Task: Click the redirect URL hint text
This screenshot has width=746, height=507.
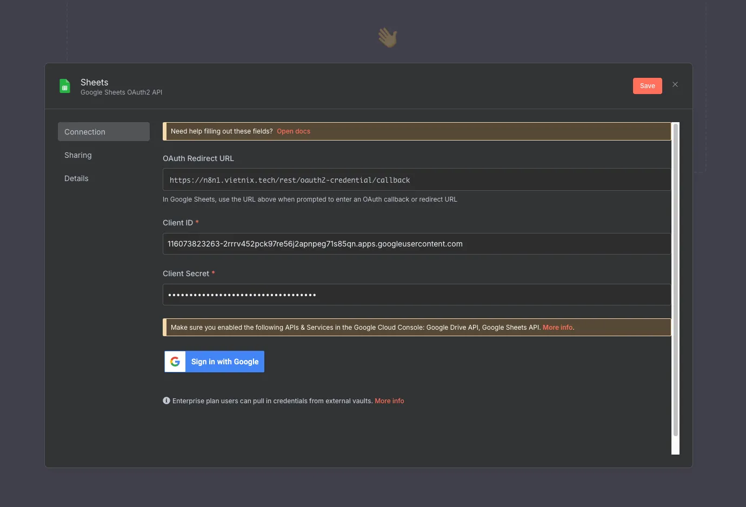Action: (310, 199)
